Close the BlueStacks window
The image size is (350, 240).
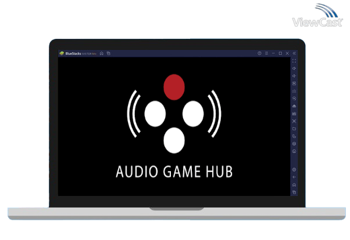[x=287, y=53]
